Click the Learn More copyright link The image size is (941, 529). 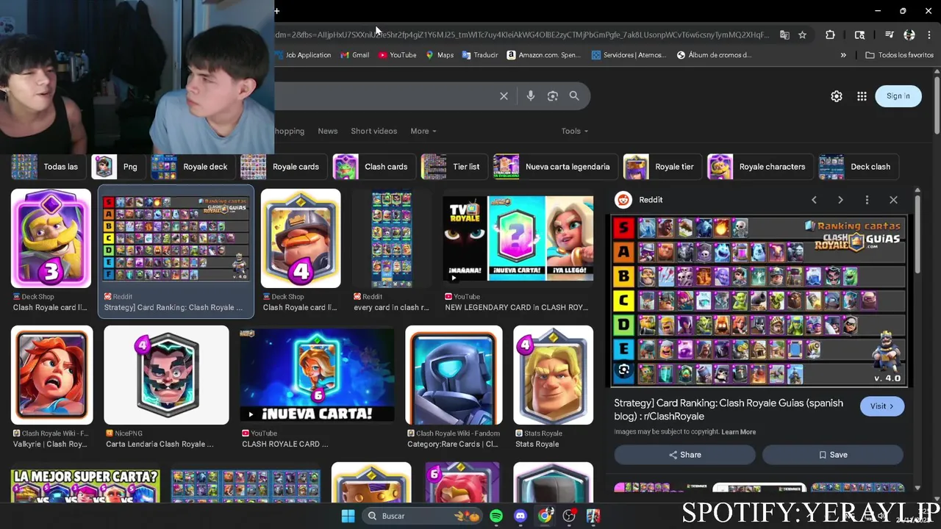[738, 432]
